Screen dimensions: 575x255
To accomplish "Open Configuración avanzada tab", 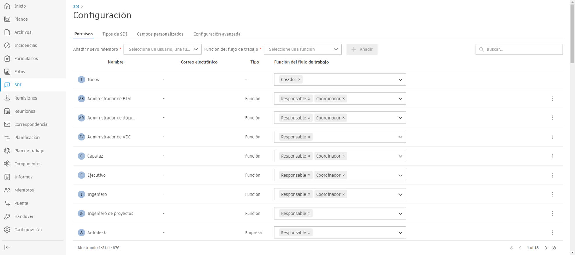I will (x=217, y=34).
